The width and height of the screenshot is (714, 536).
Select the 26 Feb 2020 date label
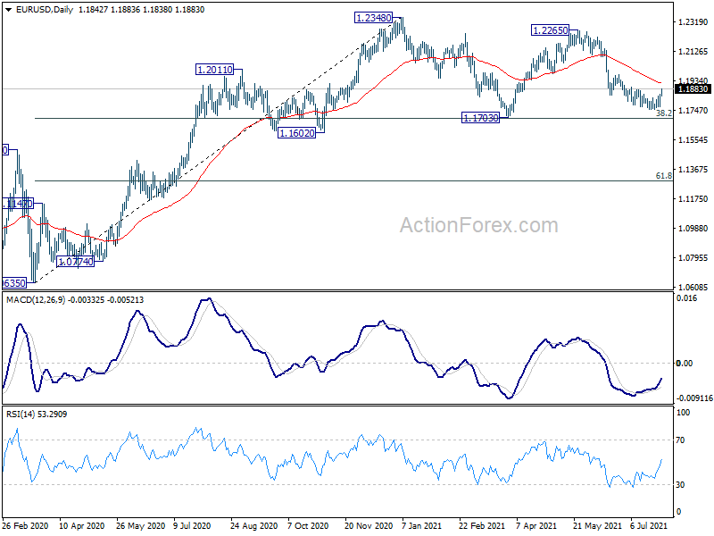pyautogui.click(x=26, y=525)
